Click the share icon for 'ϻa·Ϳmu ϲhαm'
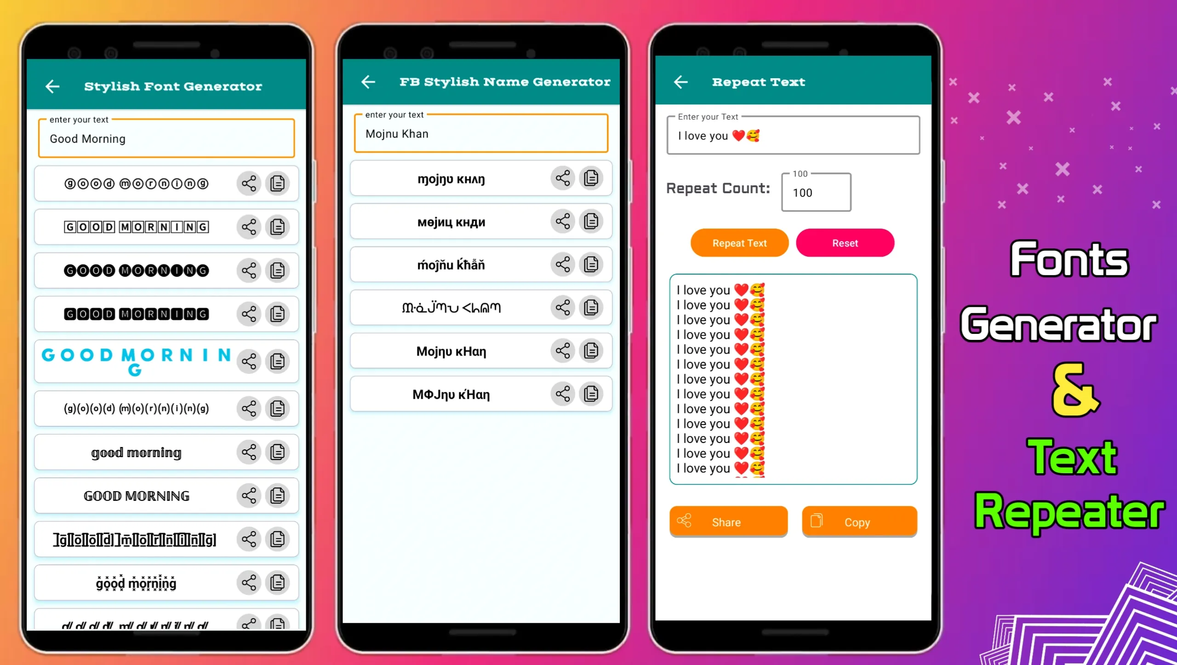Image resolution: width=1177 pixels, height=665 pixels. 563,307
